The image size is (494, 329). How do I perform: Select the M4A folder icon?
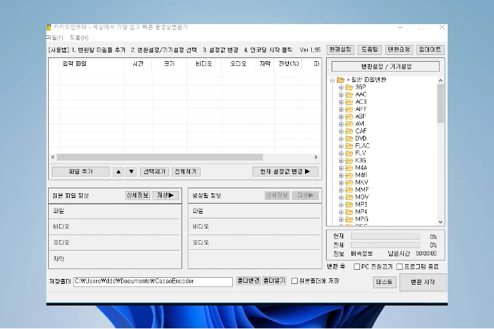tap(349, 168)
